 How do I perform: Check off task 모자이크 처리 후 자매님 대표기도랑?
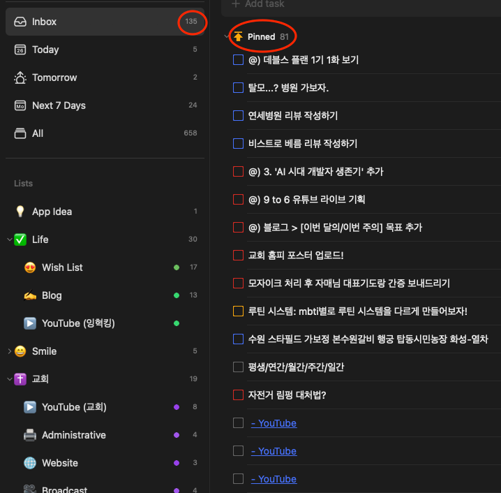pyautogui.click(x=238, y=284)
